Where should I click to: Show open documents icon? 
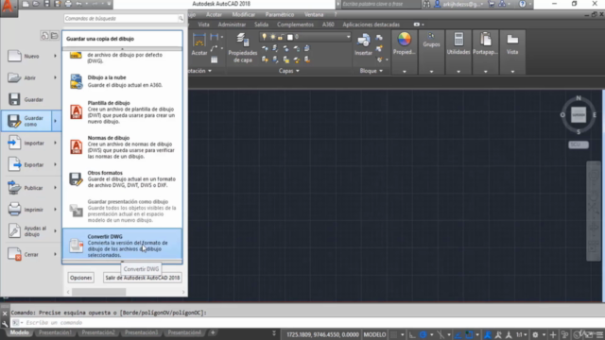(55, 36)
